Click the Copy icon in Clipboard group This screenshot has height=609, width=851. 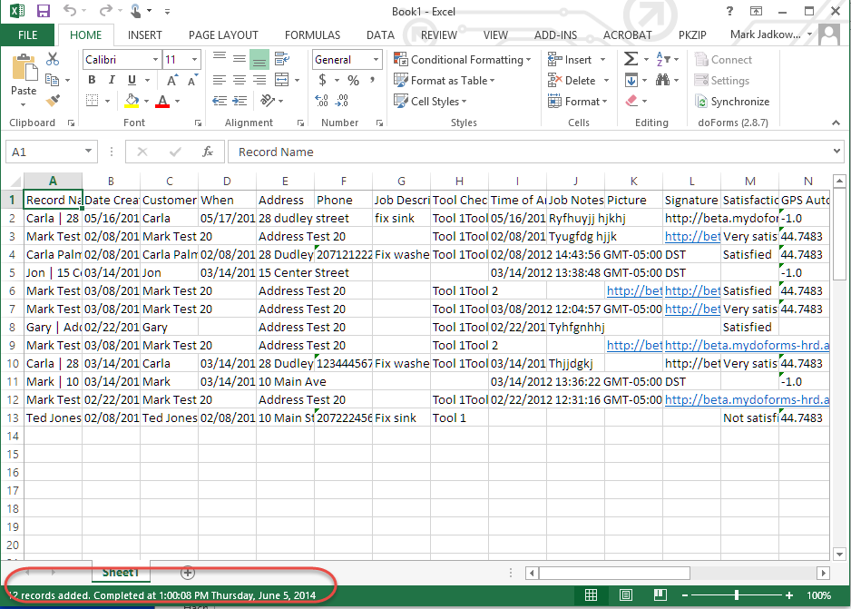coord(52,81)
